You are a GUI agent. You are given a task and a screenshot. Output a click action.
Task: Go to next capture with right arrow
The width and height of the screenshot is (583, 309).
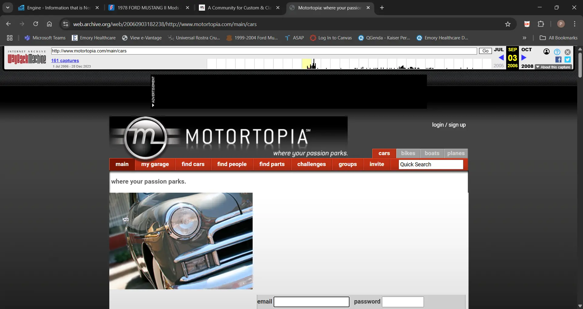tap(524, 58)
